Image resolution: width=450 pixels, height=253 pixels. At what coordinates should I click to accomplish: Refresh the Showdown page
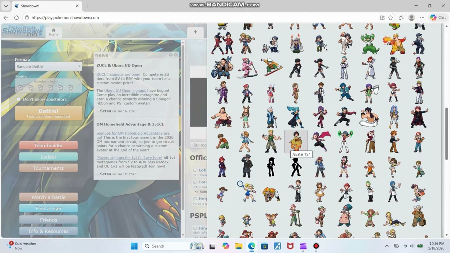click(x=17, y=18)
